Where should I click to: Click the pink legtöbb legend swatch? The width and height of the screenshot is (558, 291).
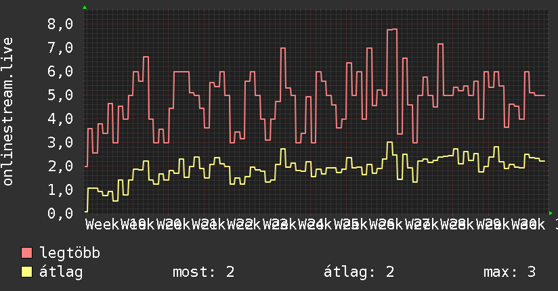(26, 252)
